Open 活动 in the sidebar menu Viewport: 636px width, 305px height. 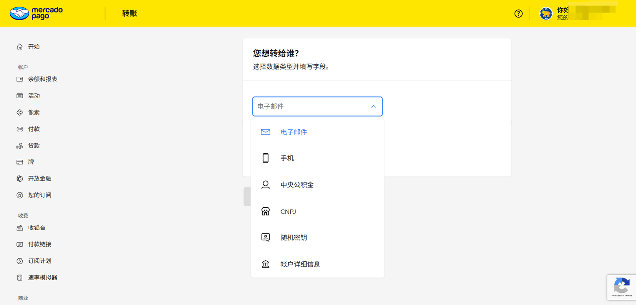tap(34, 96)
